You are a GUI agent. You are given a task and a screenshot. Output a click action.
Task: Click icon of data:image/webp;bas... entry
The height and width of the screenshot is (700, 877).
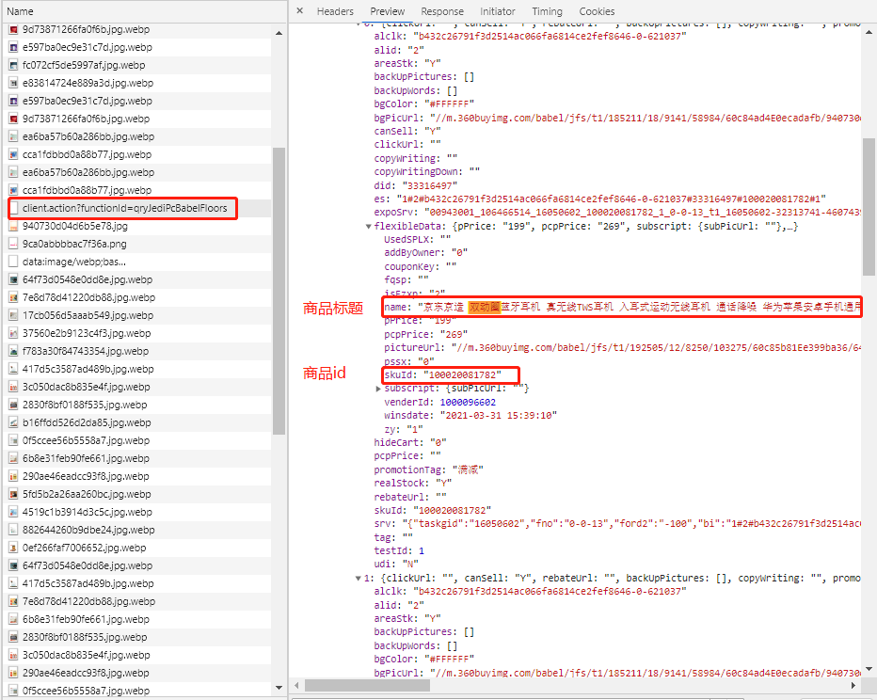pyautogui.click(x=13, y=262)
